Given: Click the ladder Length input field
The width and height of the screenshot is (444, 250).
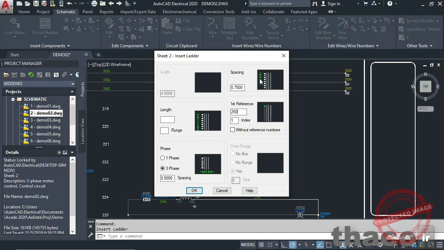Looking at the screenshot, I should [168, 120].
